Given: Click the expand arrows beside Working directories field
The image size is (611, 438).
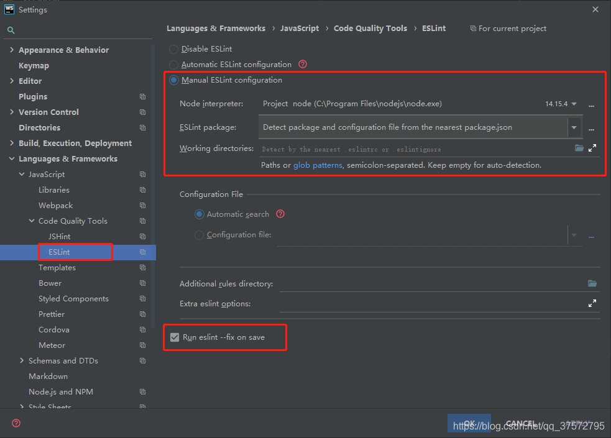Looking at the screenshot, I should (592, 148).
